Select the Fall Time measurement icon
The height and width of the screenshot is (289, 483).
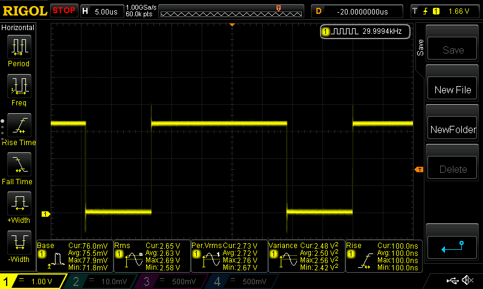tap(19, 164)
